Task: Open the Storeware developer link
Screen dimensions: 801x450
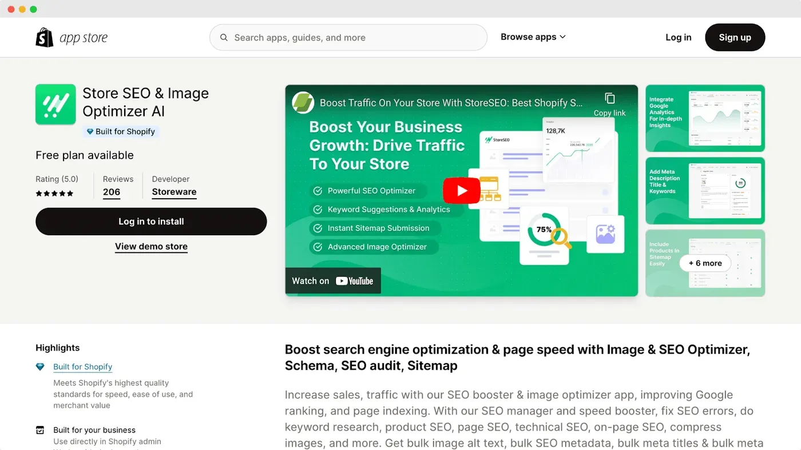Action: click(174, 192)
